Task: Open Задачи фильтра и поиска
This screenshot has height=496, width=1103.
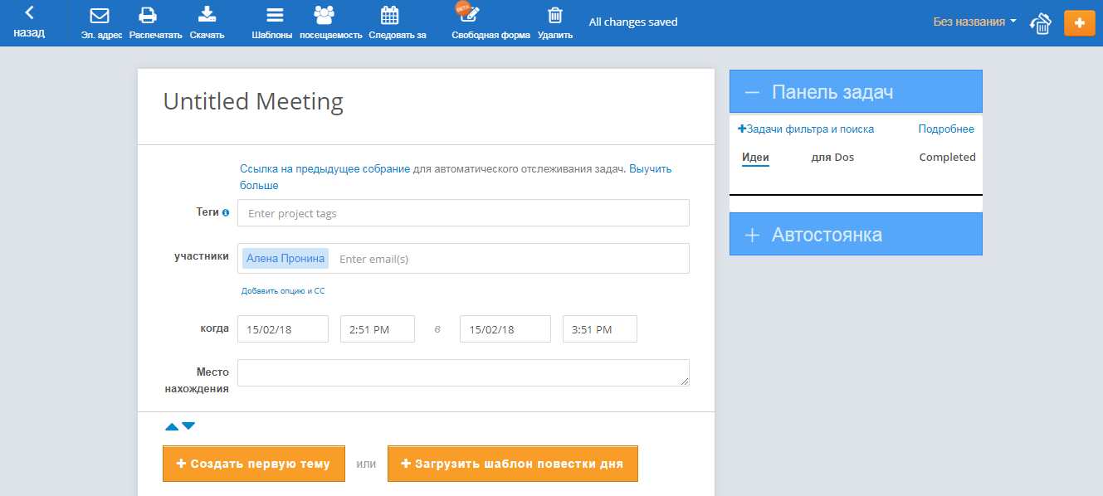Action: point(806,129)
